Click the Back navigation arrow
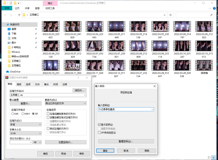This screenshot has height=160, width=218. tap(5, 15)
